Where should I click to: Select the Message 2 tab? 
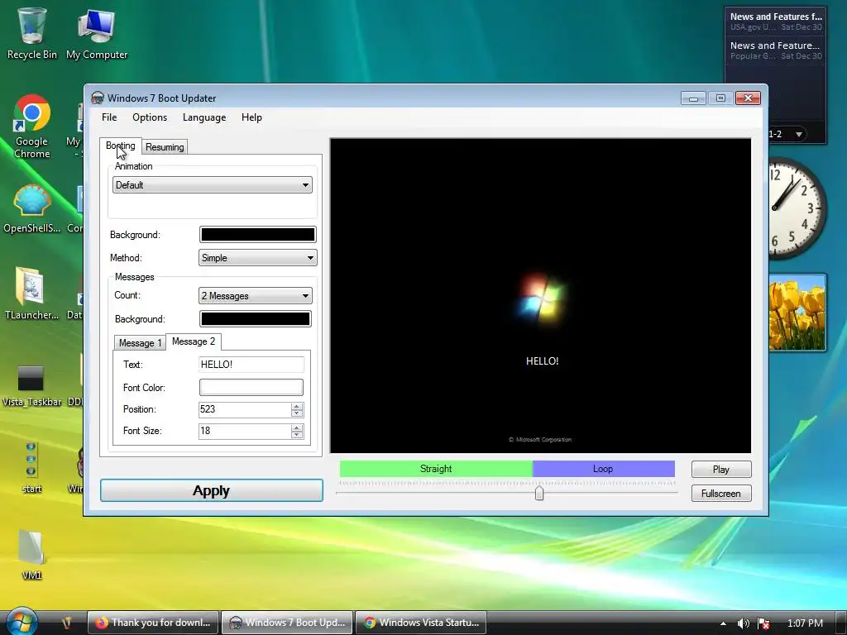[x=194, y=341]
